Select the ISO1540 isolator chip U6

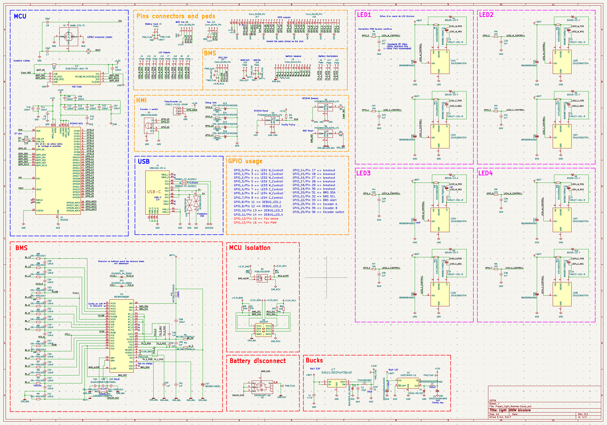point(264,330)
